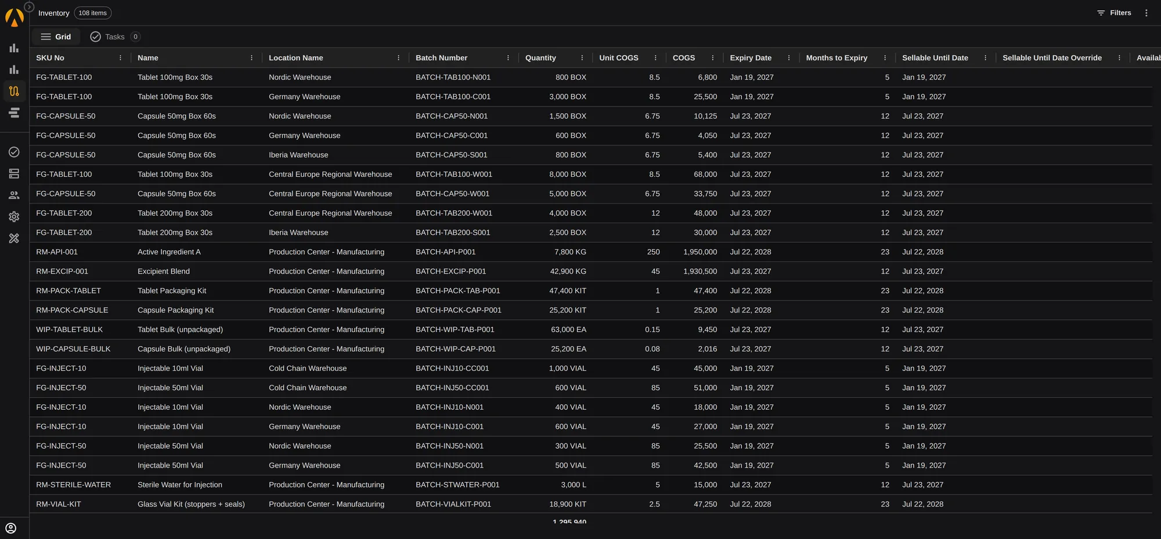Screen dimensions: 1161x539
Task: Open the settings gear sidebar icon
Action: coord(14,217)
